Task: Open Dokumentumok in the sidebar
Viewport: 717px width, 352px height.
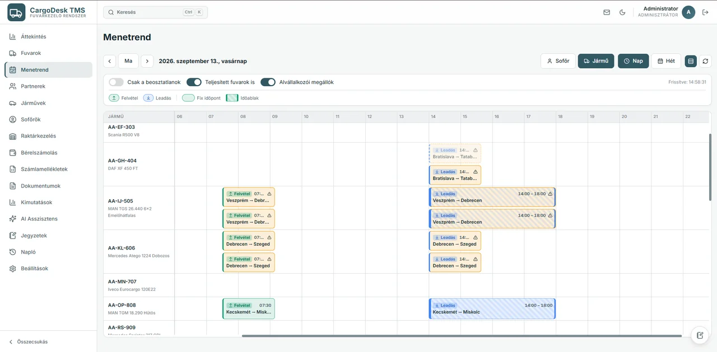Action: pos(48,186)
